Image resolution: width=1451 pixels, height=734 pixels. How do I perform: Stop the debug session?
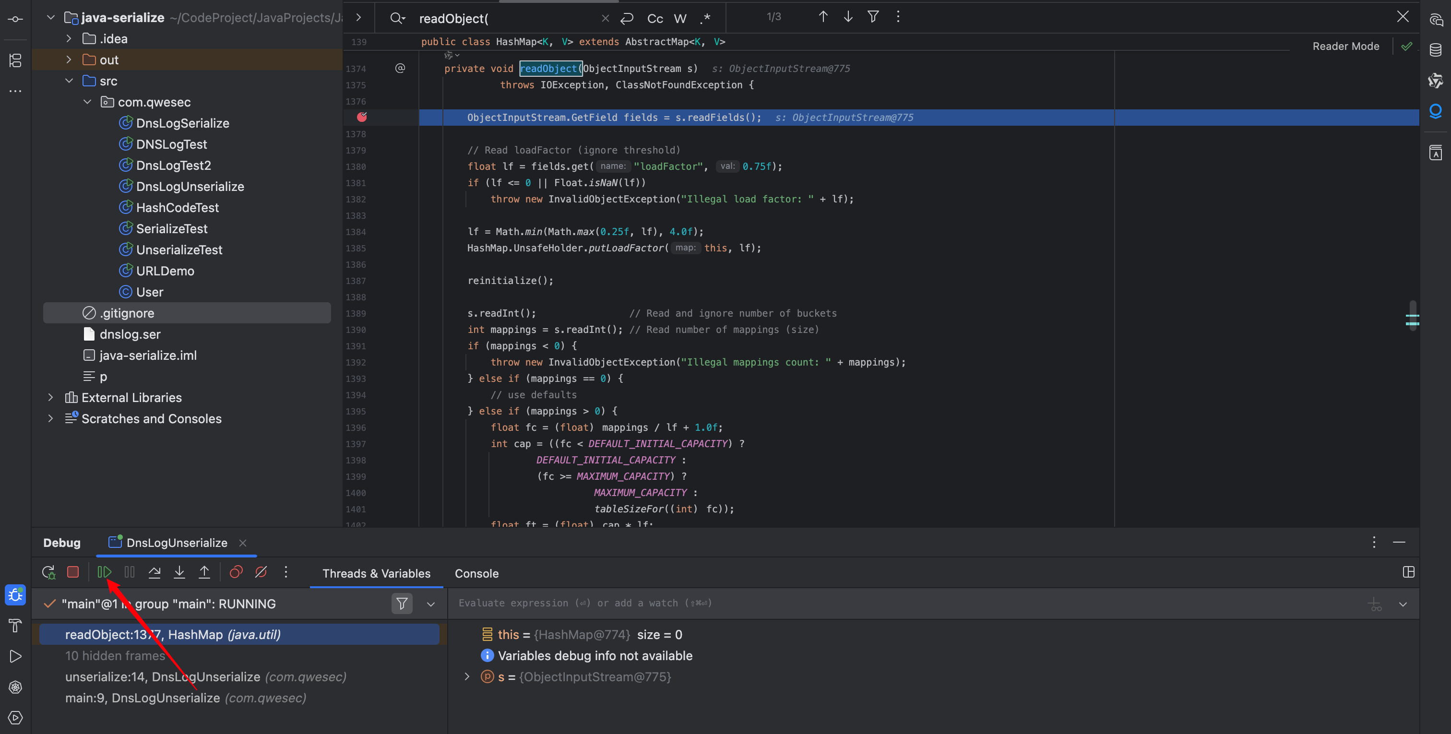[72, 572]
